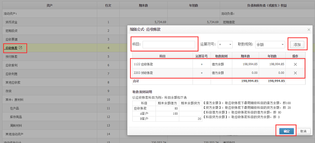Cancel with the 取消 button
Screen dimensions: 315x143
[303, 131]
